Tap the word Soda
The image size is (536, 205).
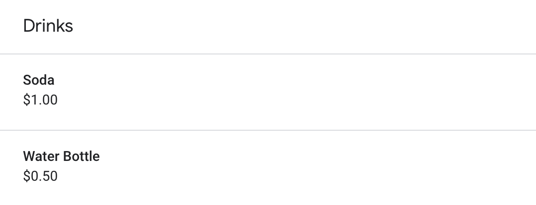tap(39, 80)
